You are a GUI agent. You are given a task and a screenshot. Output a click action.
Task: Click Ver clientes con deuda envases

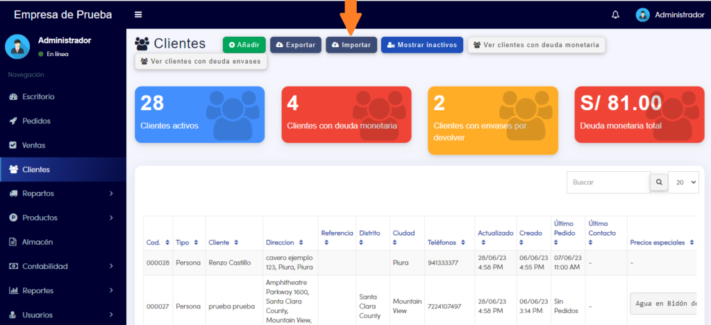[201, 61]
